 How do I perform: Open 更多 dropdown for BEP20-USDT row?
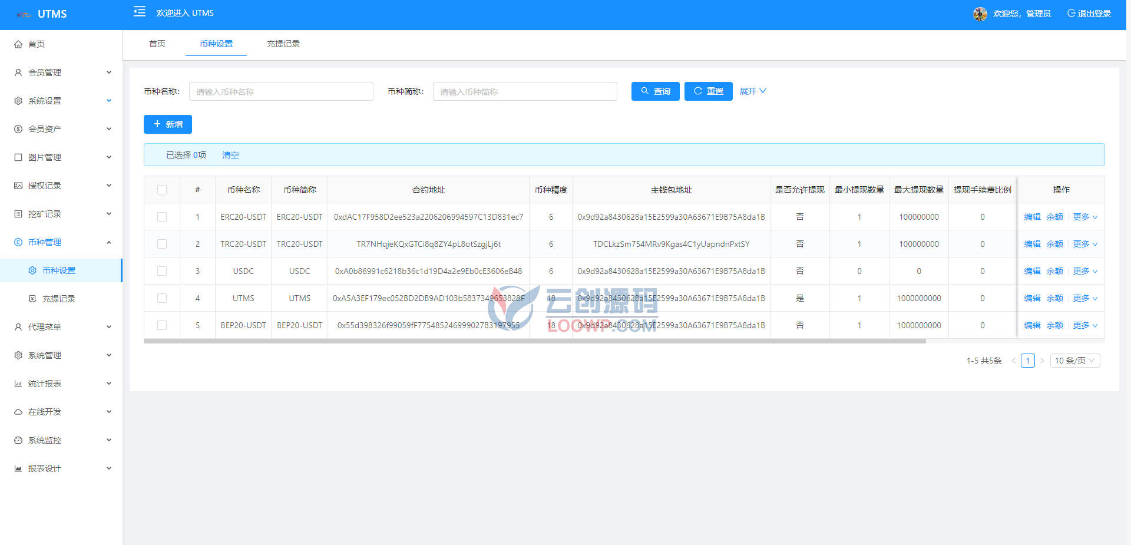coord(1085,325)
